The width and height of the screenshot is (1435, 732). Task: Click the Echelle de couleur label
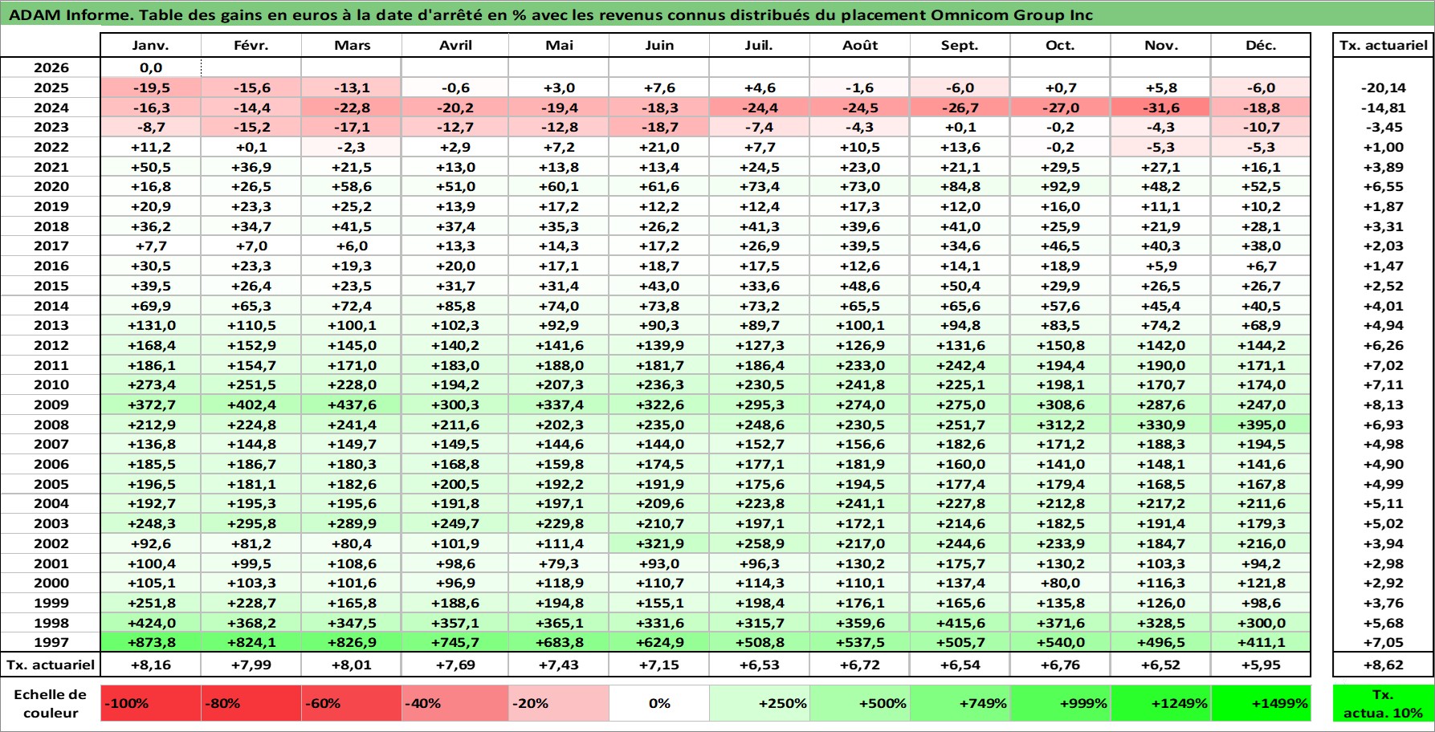tap(51, 703)
